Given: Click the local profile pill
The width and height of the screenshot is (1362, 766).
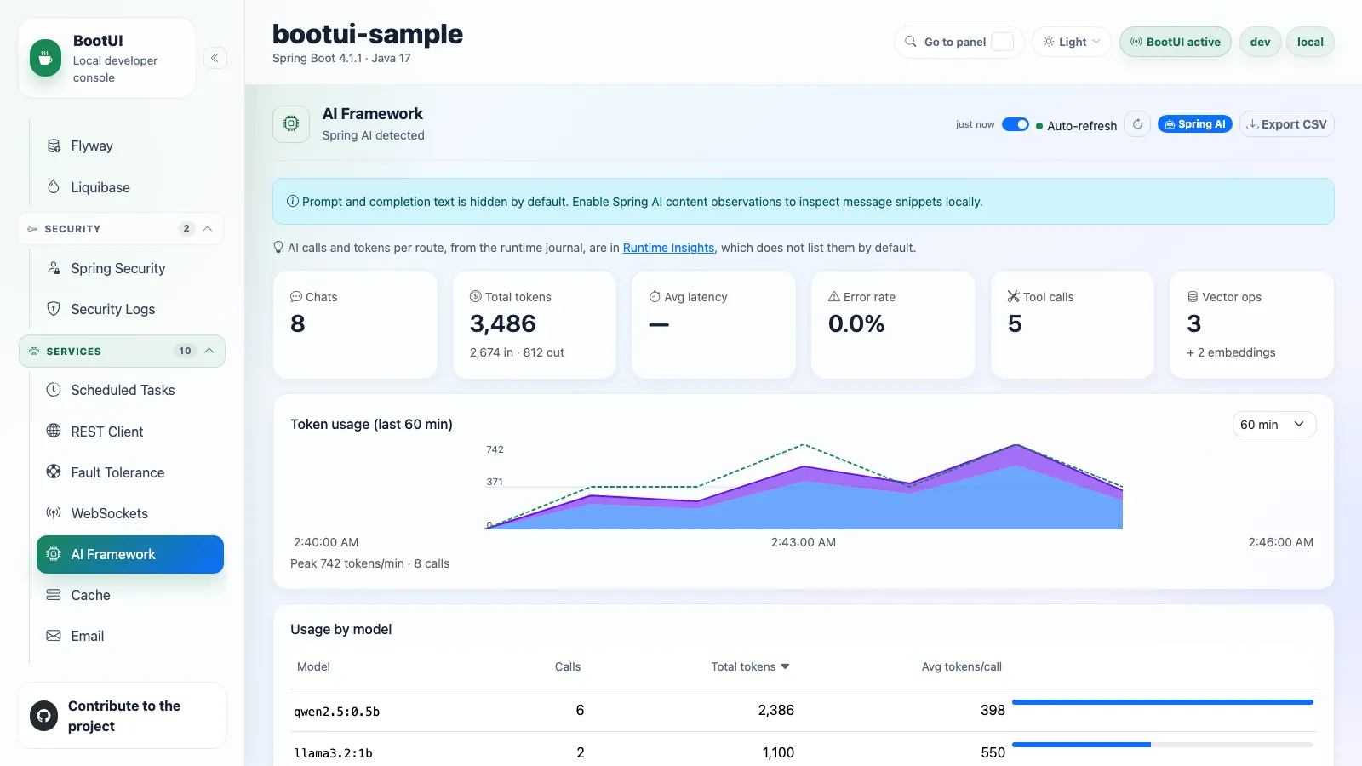Looking at the screenshot, I should tap(1310, 42).
